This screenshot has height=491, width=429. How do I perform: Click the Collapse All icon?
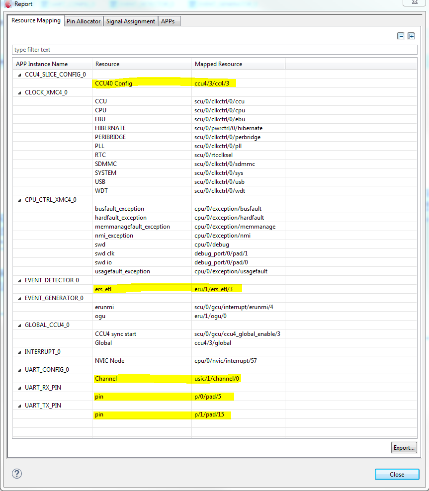(x=401, y=36)
